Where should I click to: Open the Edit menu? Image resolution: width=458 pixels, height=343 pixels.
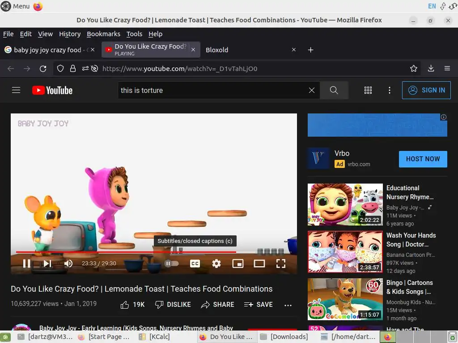click(25, 34)
